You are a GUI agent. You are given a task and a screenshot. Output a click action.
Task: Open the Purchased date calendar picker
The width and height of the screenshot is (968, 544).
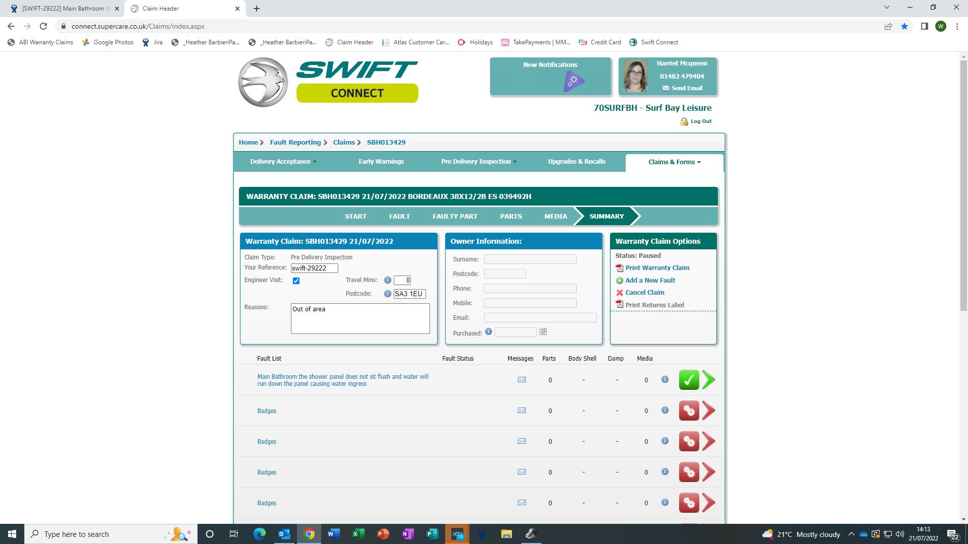[x=543, y=331]
